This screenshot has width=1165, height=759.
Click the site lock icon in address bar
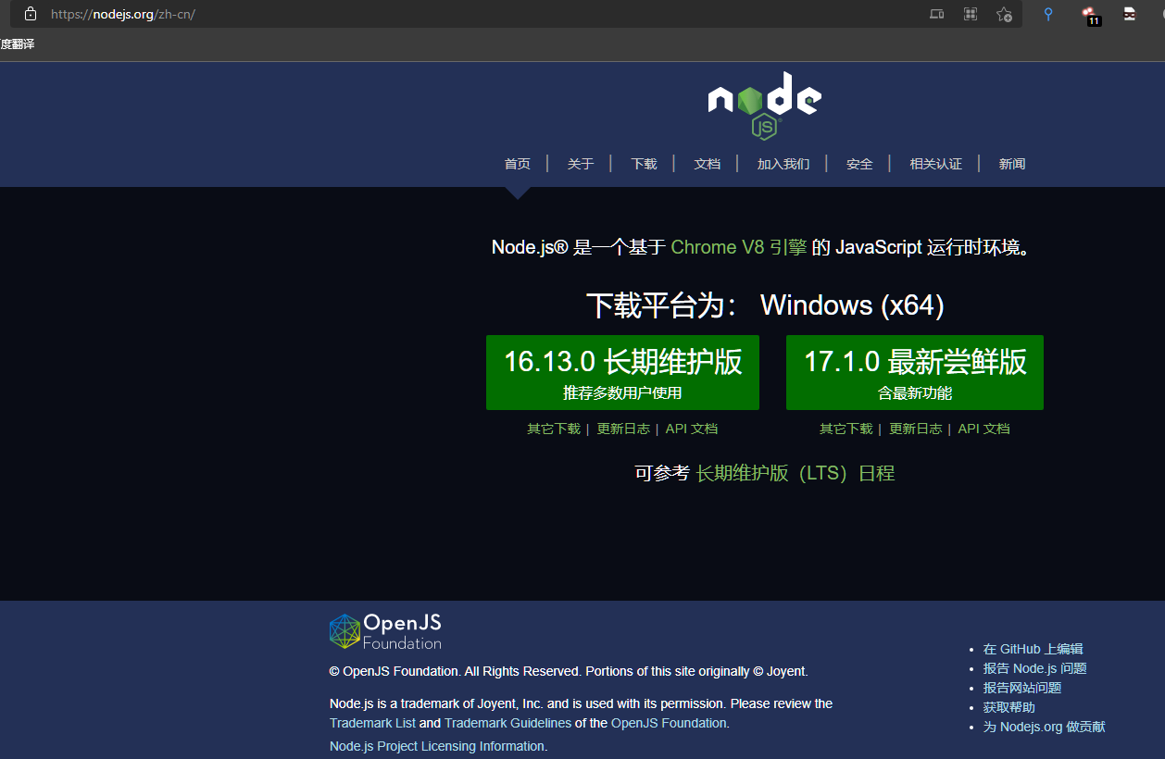(31, 14)
